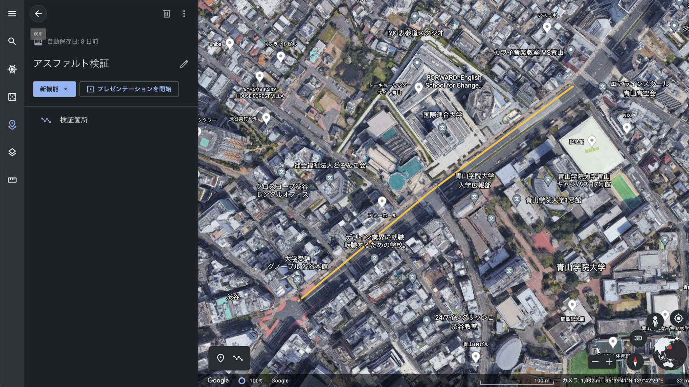Click the NIX location pin
This screenshot has width=689, height=387.
[627, 128]
